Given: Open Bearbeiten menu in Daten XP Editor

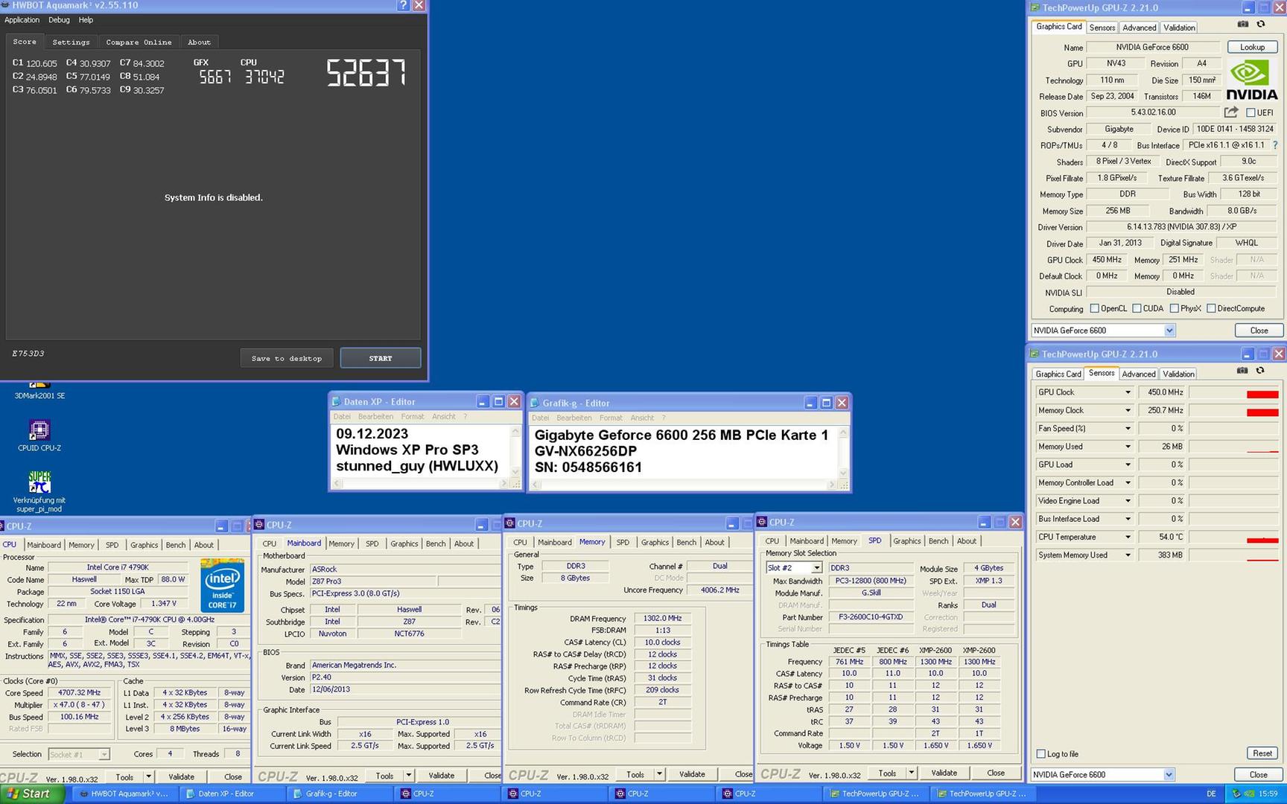Looking at the screenshot, I should point(375,417).
